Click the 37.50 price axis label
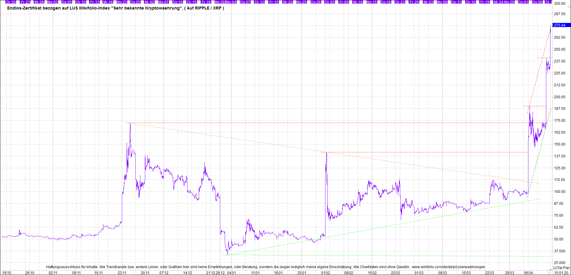 559,251
